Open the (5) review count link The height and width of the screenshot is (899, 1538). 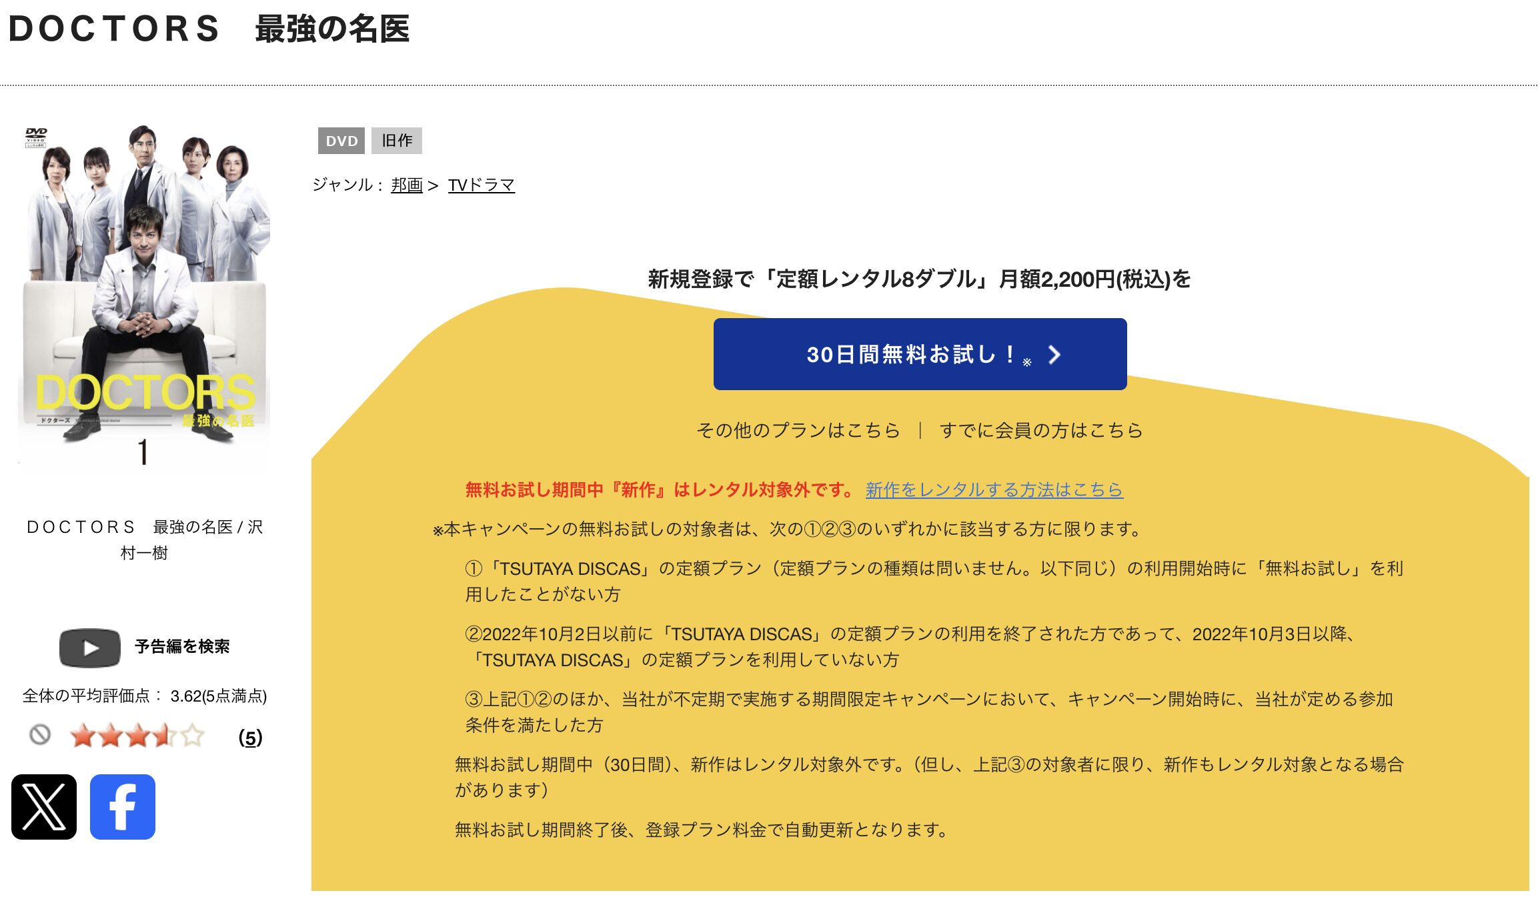pyautogui.click(x=250, y=738)
